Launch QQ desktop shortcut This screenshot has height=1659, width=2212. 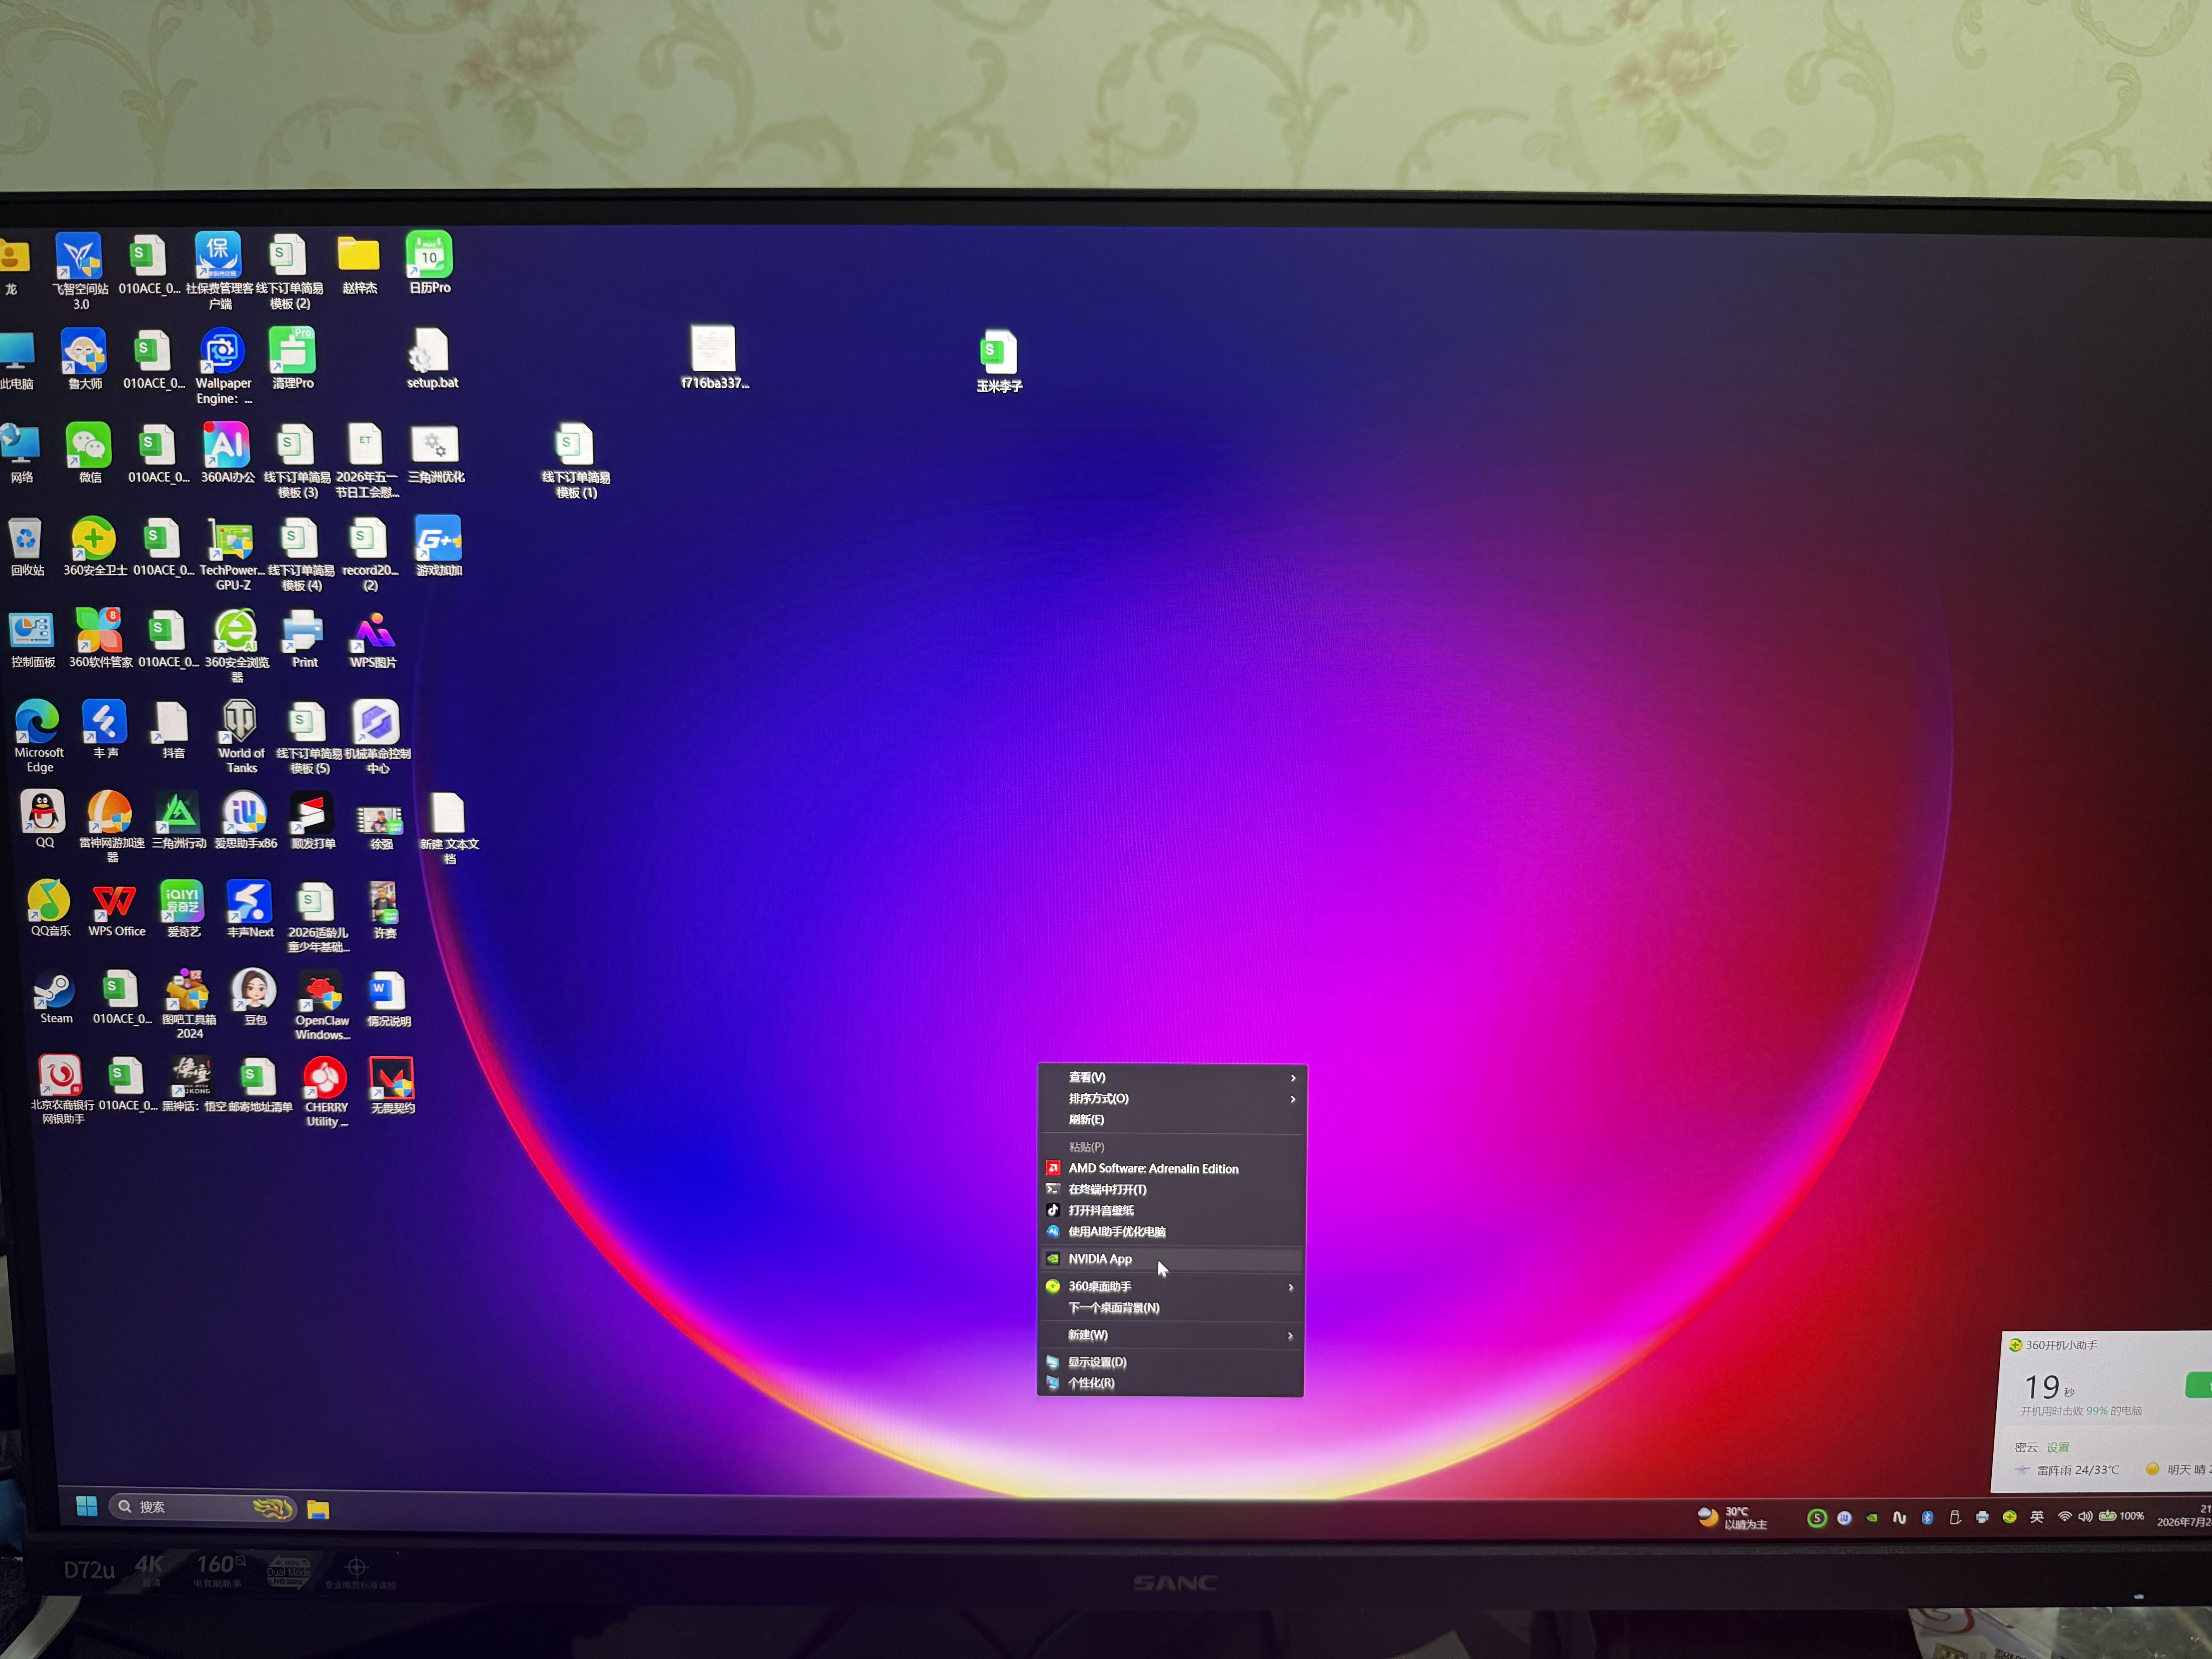(43, 820)
